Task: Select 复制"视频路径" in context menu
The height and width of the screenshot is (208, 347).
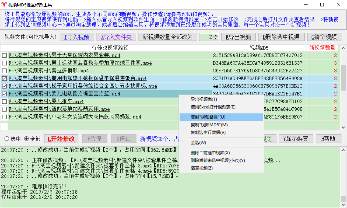Action: click(x=208, y=117)
